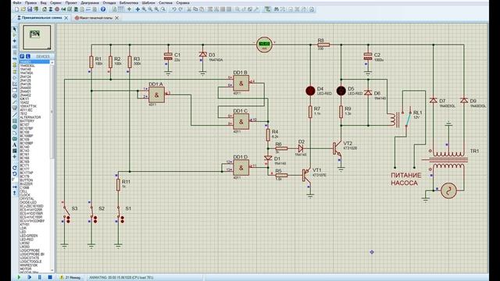The width and height of the screenshot is (500, 281).
Task: Open Help via the blue question-mark icon
Action: (103, 9)
